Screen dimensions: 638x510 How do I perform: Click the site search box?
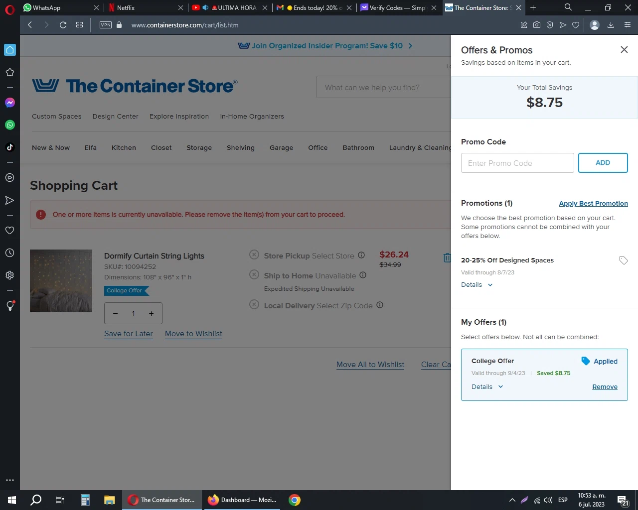(384, 87)
